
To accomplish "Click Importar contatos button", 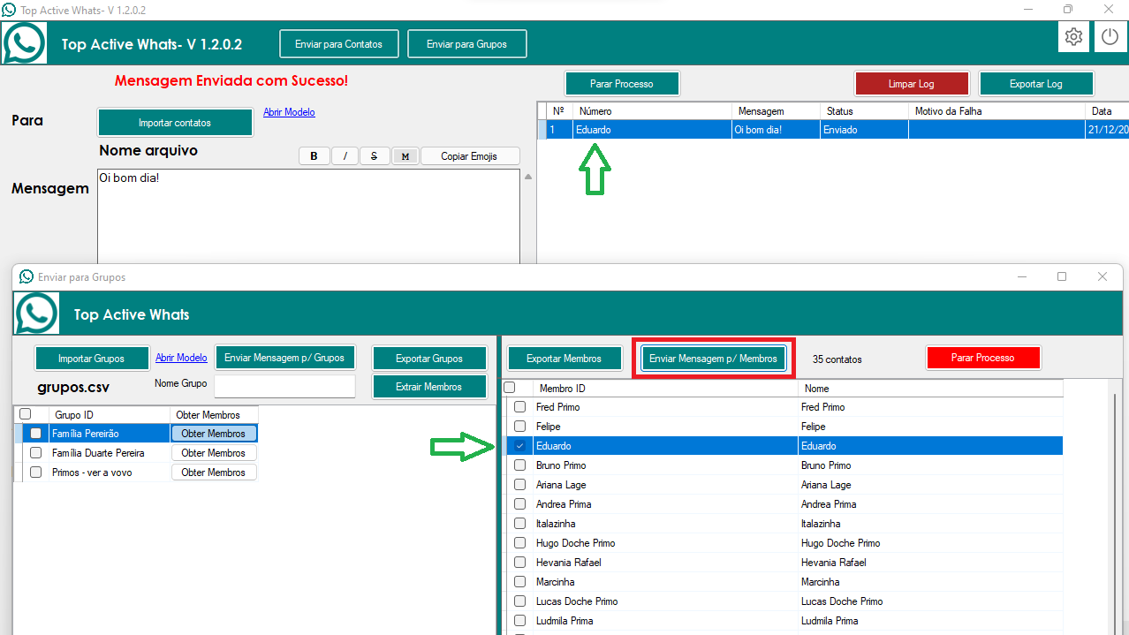I will [x=175, y=123].
